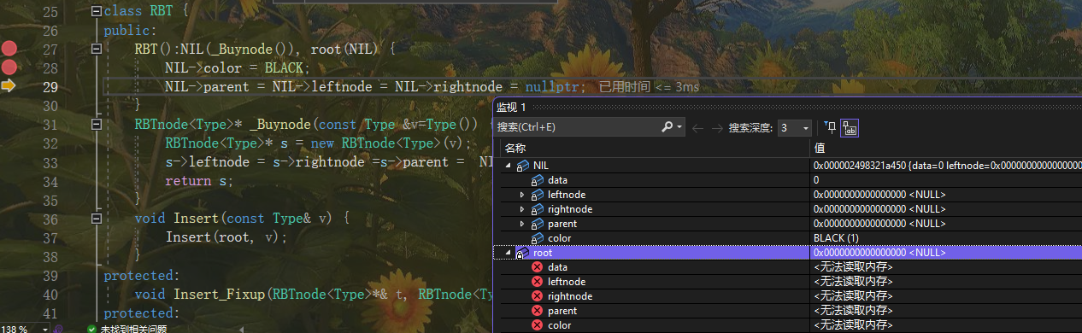The height and width of the screenshot is (333, 1082).
Task: Select the NIL value cell 0x000002498321a450
Action: (x=946, y=166)
